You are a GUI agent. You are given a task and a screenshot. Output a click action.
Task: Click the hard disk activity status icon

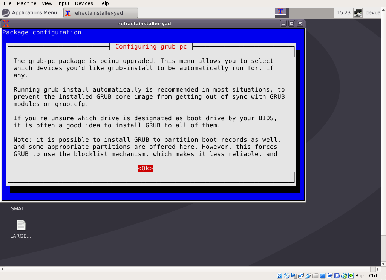pos(279,276)
